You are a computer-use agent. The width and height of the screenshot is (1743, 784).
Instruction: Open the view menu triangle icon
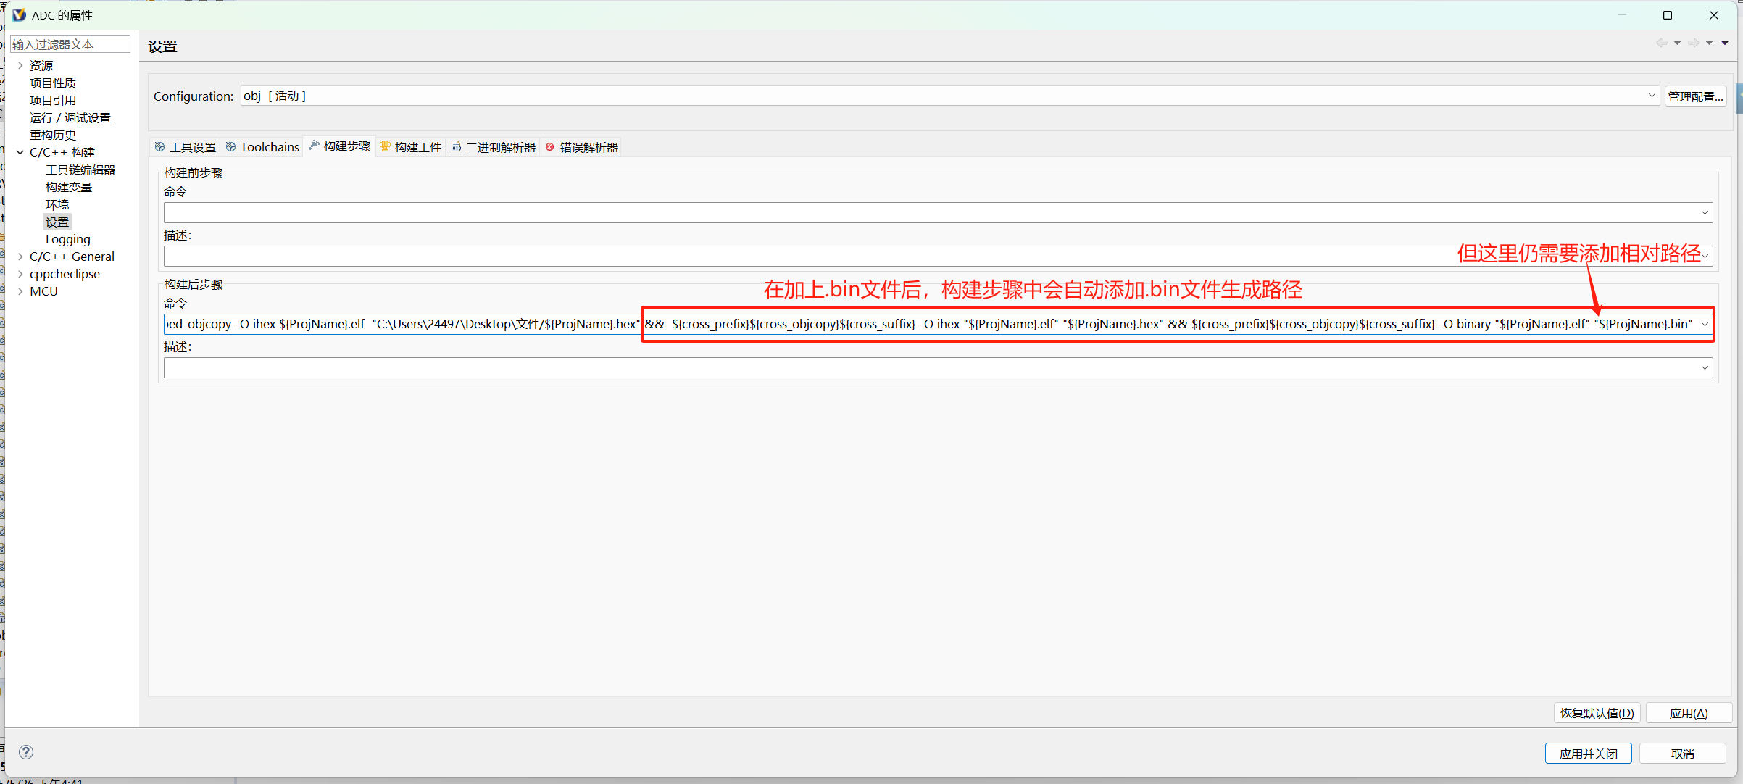coord(1725,43)
